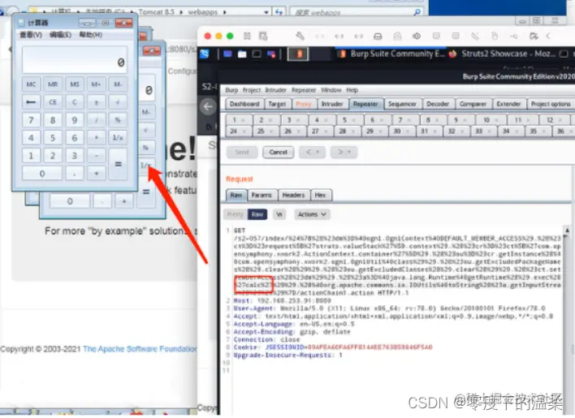Open The Apache Software Foundation link
Screen dimensions: 575x418
point(140,349)
